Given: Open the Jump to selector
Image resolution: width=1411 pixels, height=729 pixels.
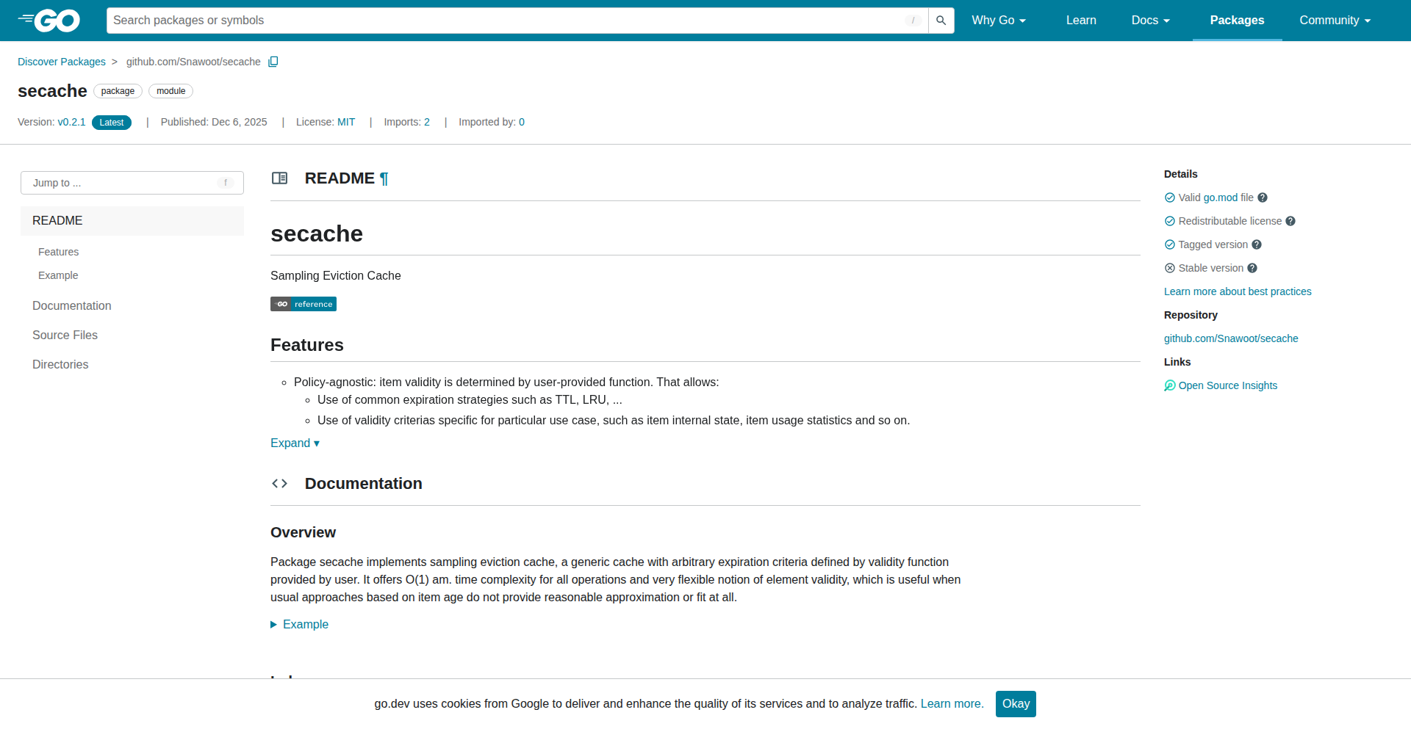Looking at the screenshot, I should click(132, 183).
